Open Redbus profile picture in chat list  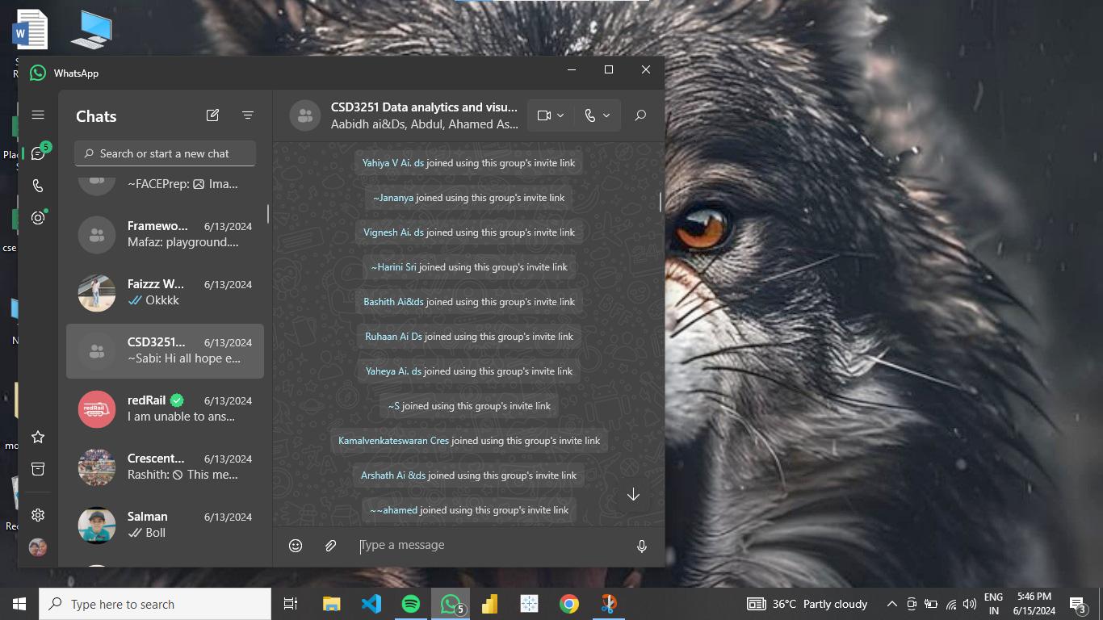pos(97,409)
